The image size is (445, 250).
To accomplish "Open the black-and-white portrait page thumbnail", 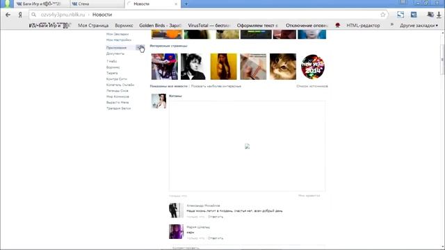I will pyautogui.click(x=194, y=67).
